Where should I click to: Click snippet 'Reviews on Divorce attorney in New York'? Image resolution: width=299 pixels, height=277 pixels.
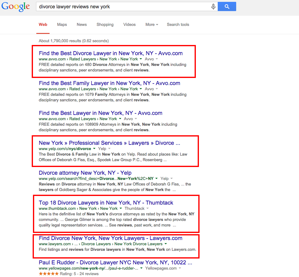(x=115, y=187)
